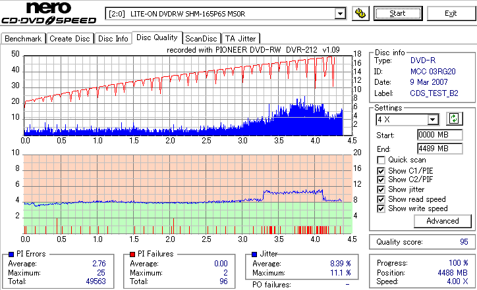Image resolution: width=477 pixels, height=290 pixels.
Task: Click Quality score value 95
Action: click(464, 242)
